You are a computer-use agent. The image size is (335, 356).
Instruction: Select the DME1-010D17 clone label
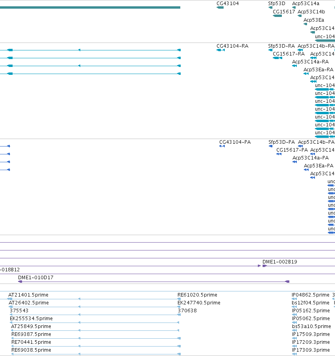click(x=36, y=278)
